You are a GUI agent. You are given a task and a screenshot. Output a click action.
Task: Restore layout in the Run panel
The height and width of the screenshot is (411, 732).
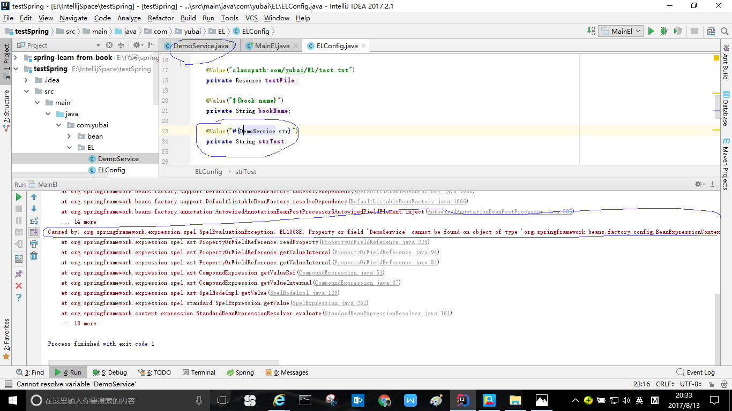click(19, 259)
